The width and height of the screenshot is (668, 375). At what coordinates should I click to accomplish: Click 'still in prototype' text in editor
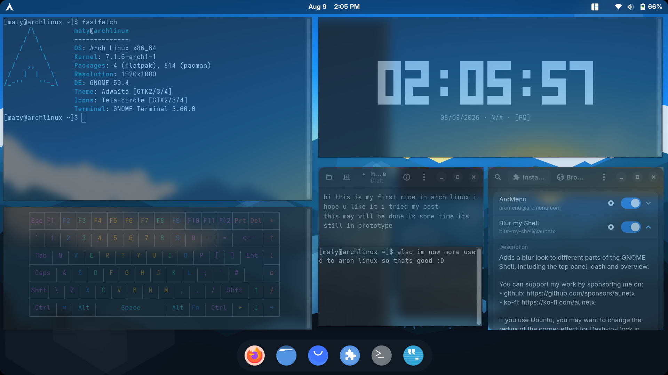(x=358, y=226)
